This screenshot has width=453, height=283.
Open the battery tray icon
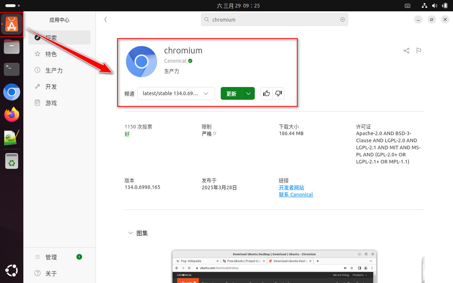(445, 6)
